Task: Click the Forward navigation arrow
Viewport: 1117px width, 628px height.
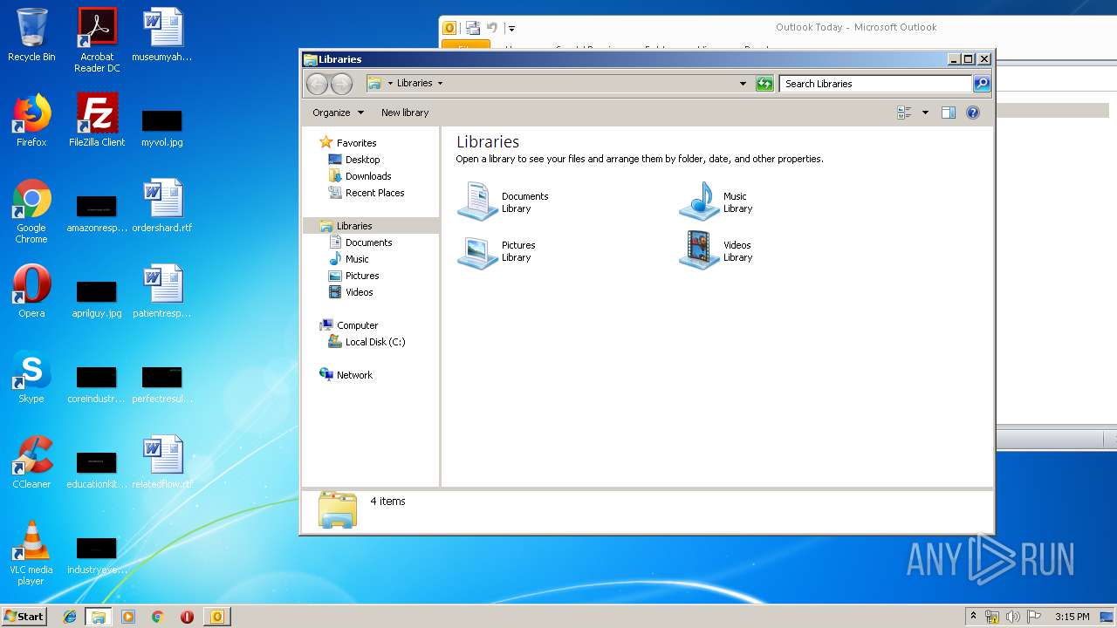Action: pos(341,84)
